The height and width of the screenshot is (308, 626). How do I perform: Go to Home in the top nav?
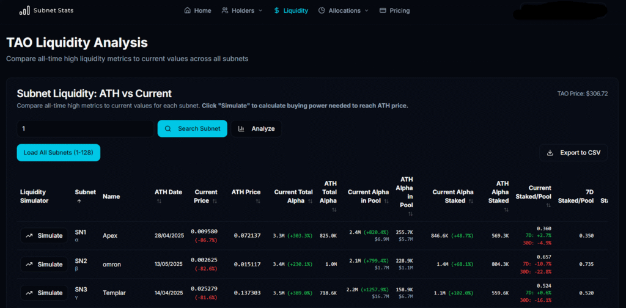[x=197, y=10]
